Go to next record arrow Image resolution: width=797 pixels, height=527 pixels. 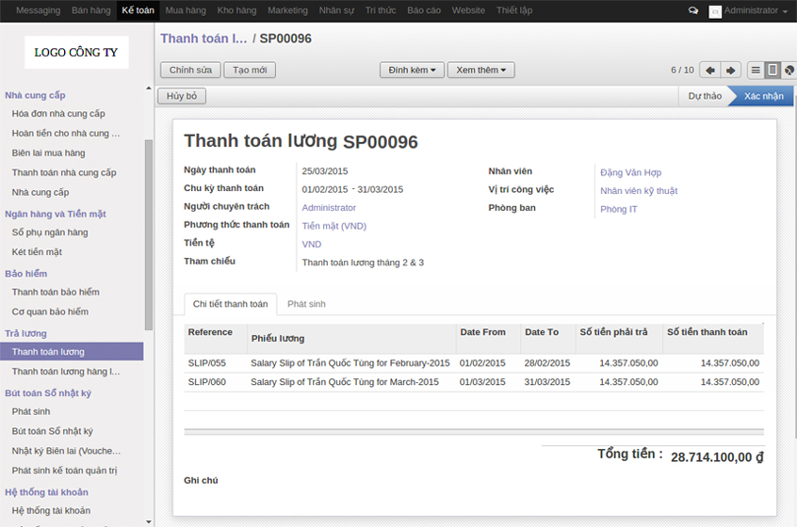coord(731,71)
